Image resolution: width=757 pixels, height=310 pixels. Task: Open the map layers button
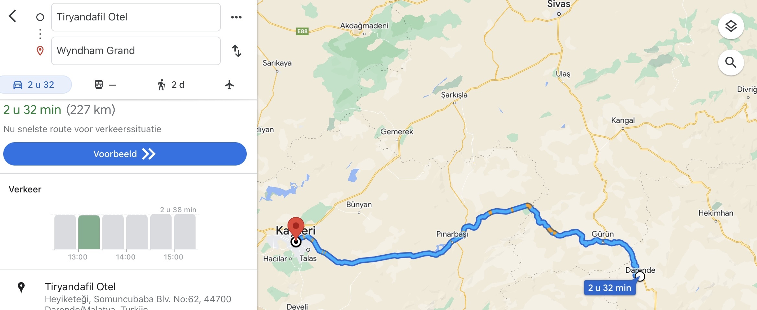(x=731, y=26)
